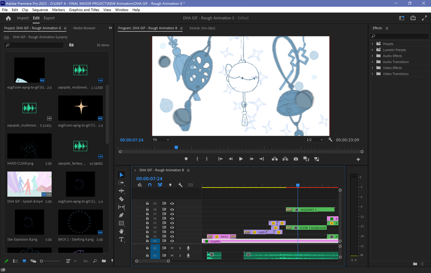Toggle timeline Snap magnet

150,185
